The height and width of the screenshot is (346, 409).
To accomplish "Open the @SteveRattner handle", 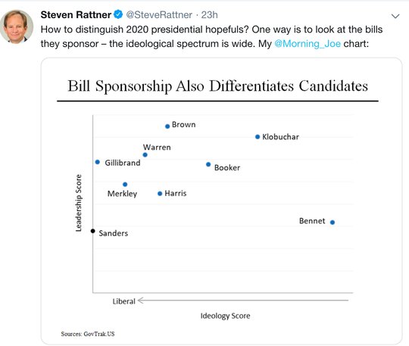I will pyautogui.click(x=159, y=15).
